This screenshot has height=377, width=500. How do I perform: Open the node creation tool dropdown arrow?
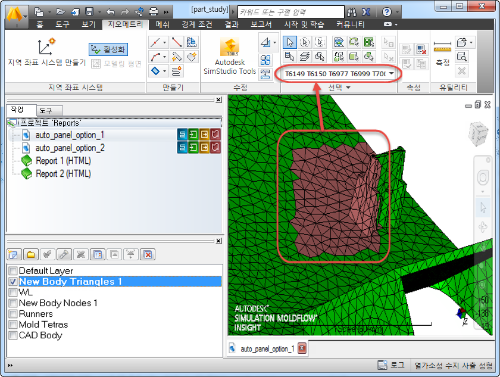[x=164, y=42]
